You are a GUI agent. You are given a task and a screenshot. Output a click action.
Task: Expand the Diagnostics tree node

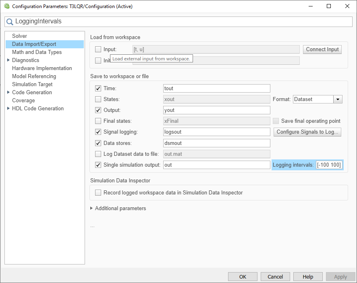coord(8,60)
